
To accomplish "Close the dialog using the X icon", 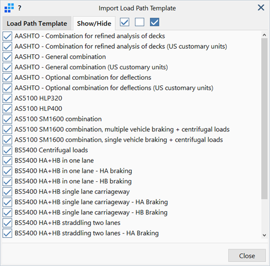I will 261,8.
